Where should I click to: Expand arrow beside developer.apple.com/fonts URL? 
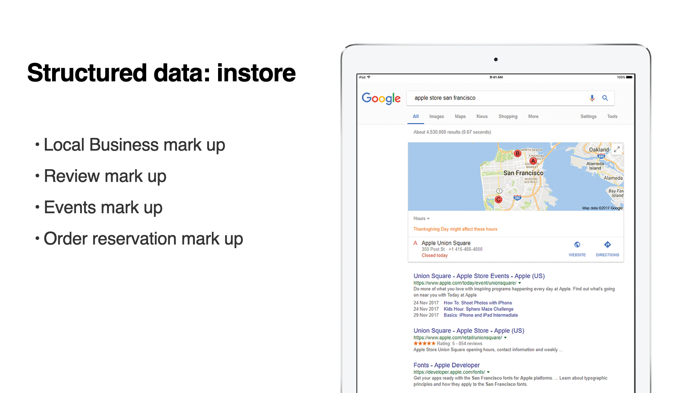coord(488,372)
